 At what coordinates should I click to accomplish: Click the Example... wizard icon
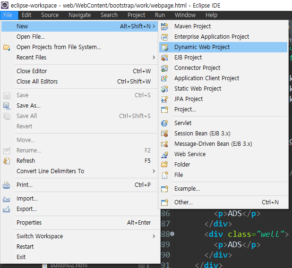164,189
